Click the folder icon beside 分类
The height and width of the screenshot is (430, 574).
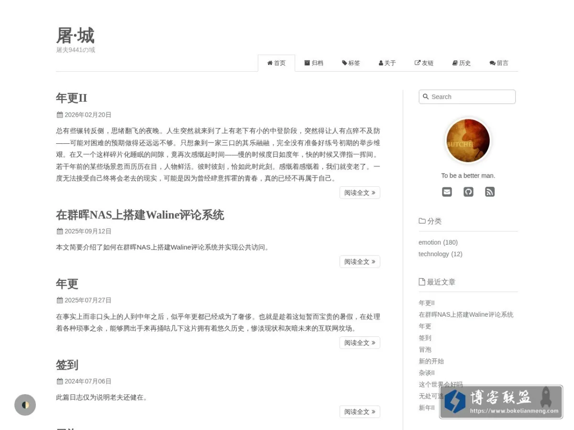pos(422,221)
